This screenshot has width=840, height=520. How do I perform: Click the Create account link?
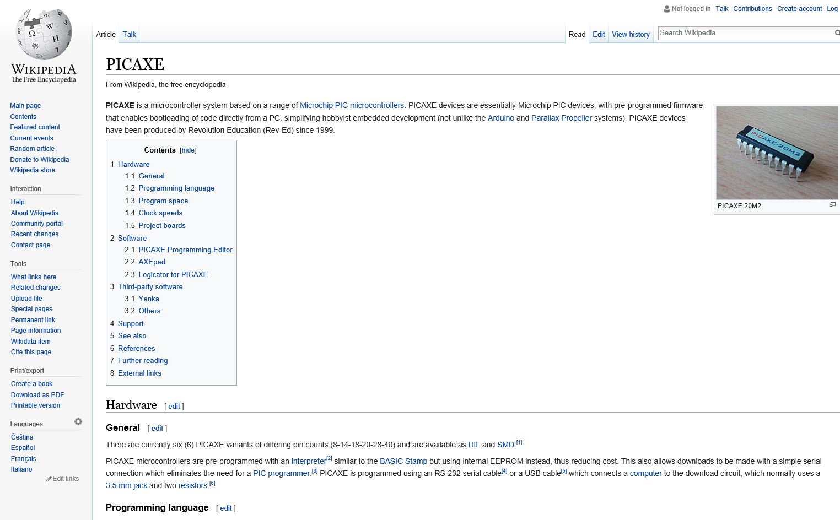coord(799,9)
